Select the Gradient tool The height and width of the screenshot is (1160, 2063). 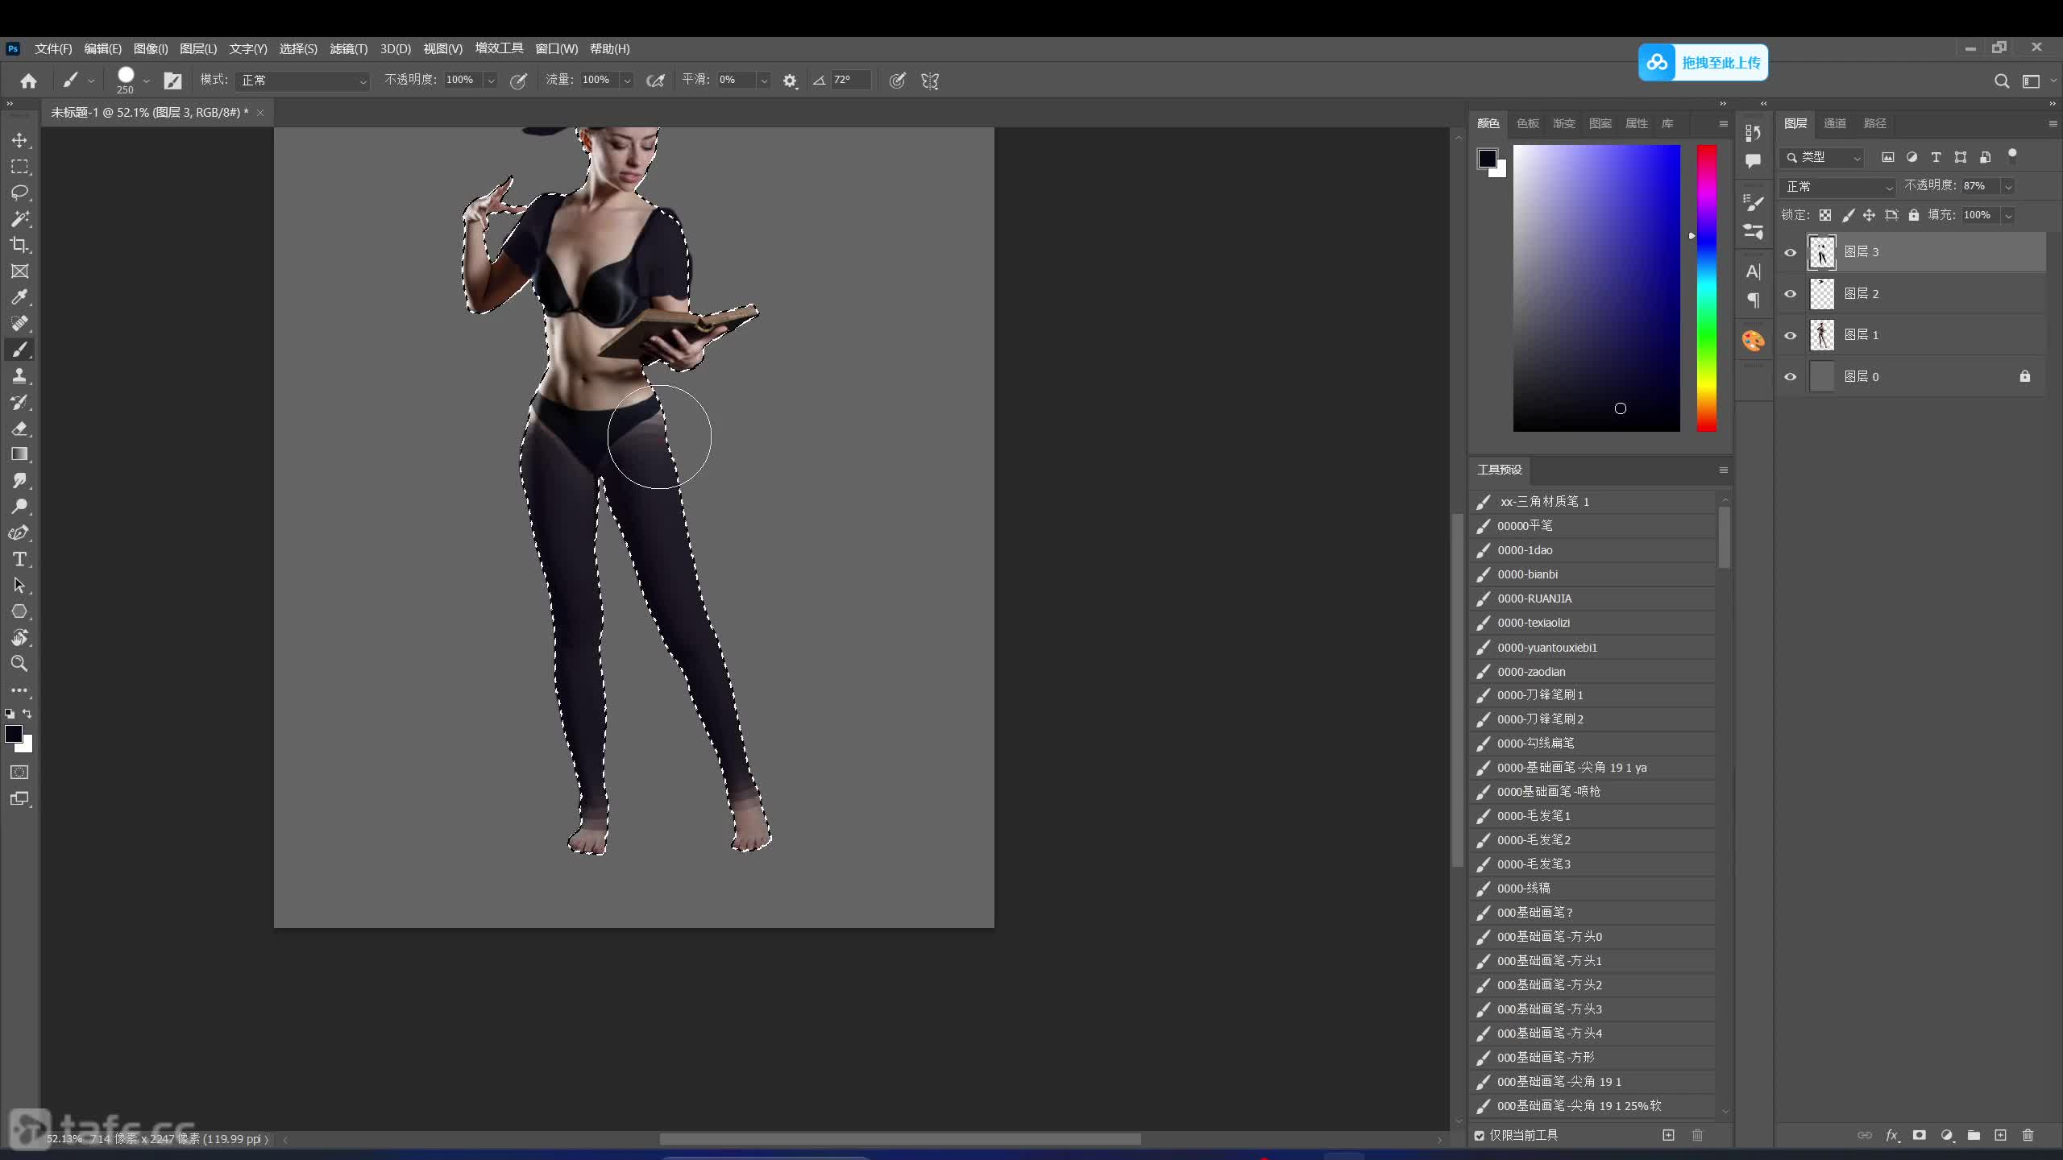[x=19, y=454]
